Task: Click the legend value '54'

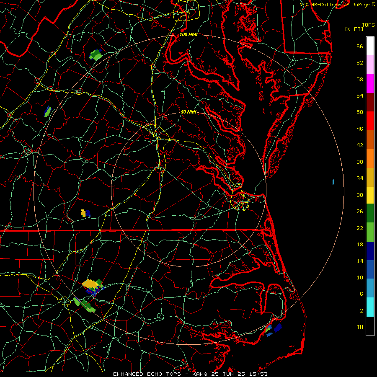Action: coord(360,96)
